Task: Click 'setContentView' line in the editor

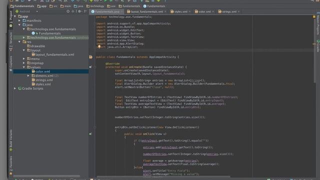Action: (150, 73)
